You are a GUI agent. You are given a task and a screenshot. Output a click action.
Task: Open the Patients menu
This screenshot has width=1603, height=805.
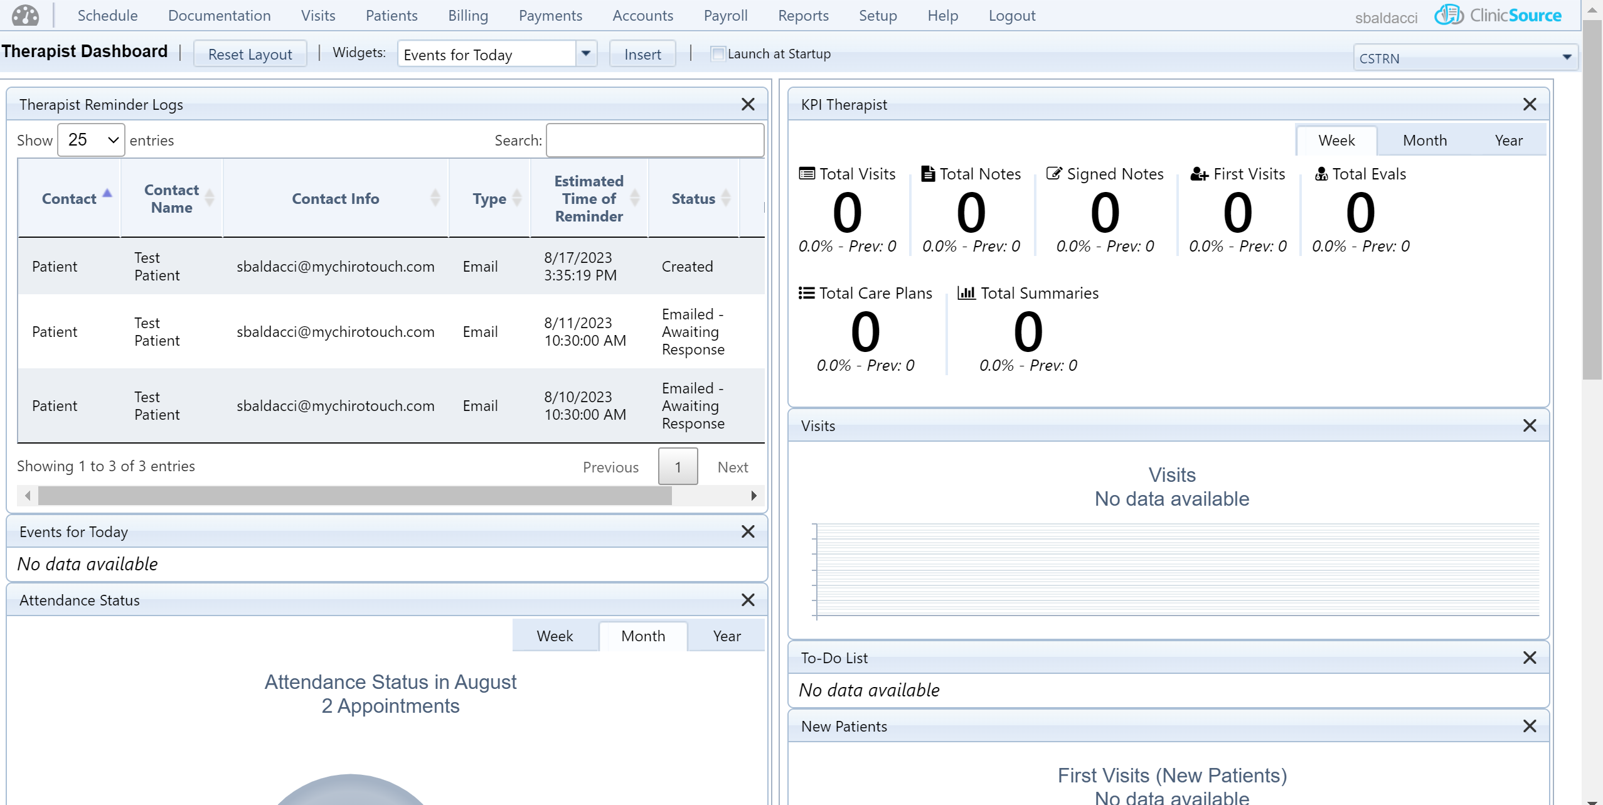coord(391,15)
